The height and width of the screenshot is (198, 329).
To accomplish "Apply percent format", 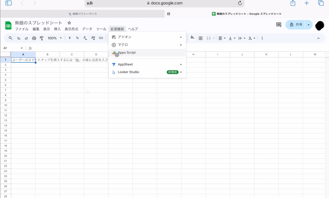I will [x=77, y=38].
